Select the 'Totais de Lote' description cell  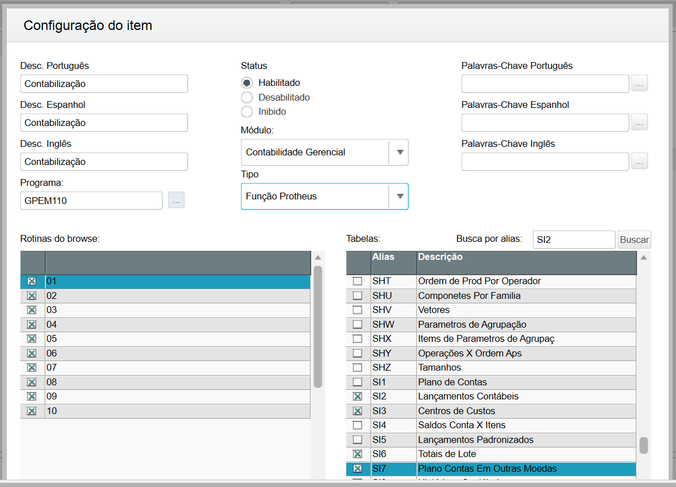(527, 454)
